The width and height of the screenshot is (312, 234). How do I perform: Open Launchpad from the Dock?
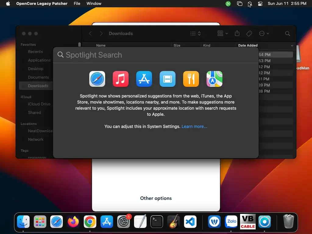(x=40, y=222)
